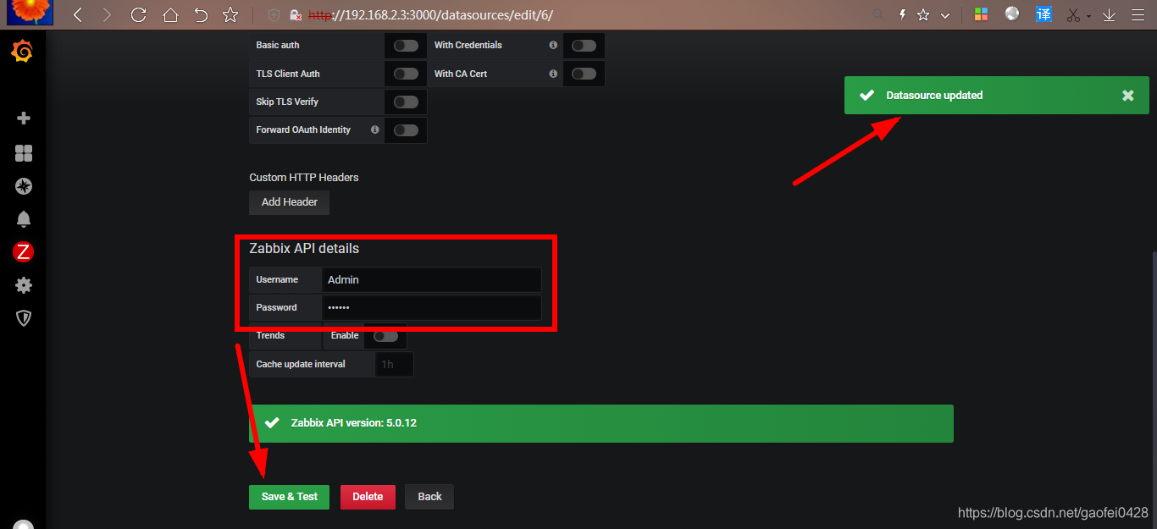Viewport: 1157px width, 529px height.
Task: Click the insecure site lock icon
Action: [296, 15]
